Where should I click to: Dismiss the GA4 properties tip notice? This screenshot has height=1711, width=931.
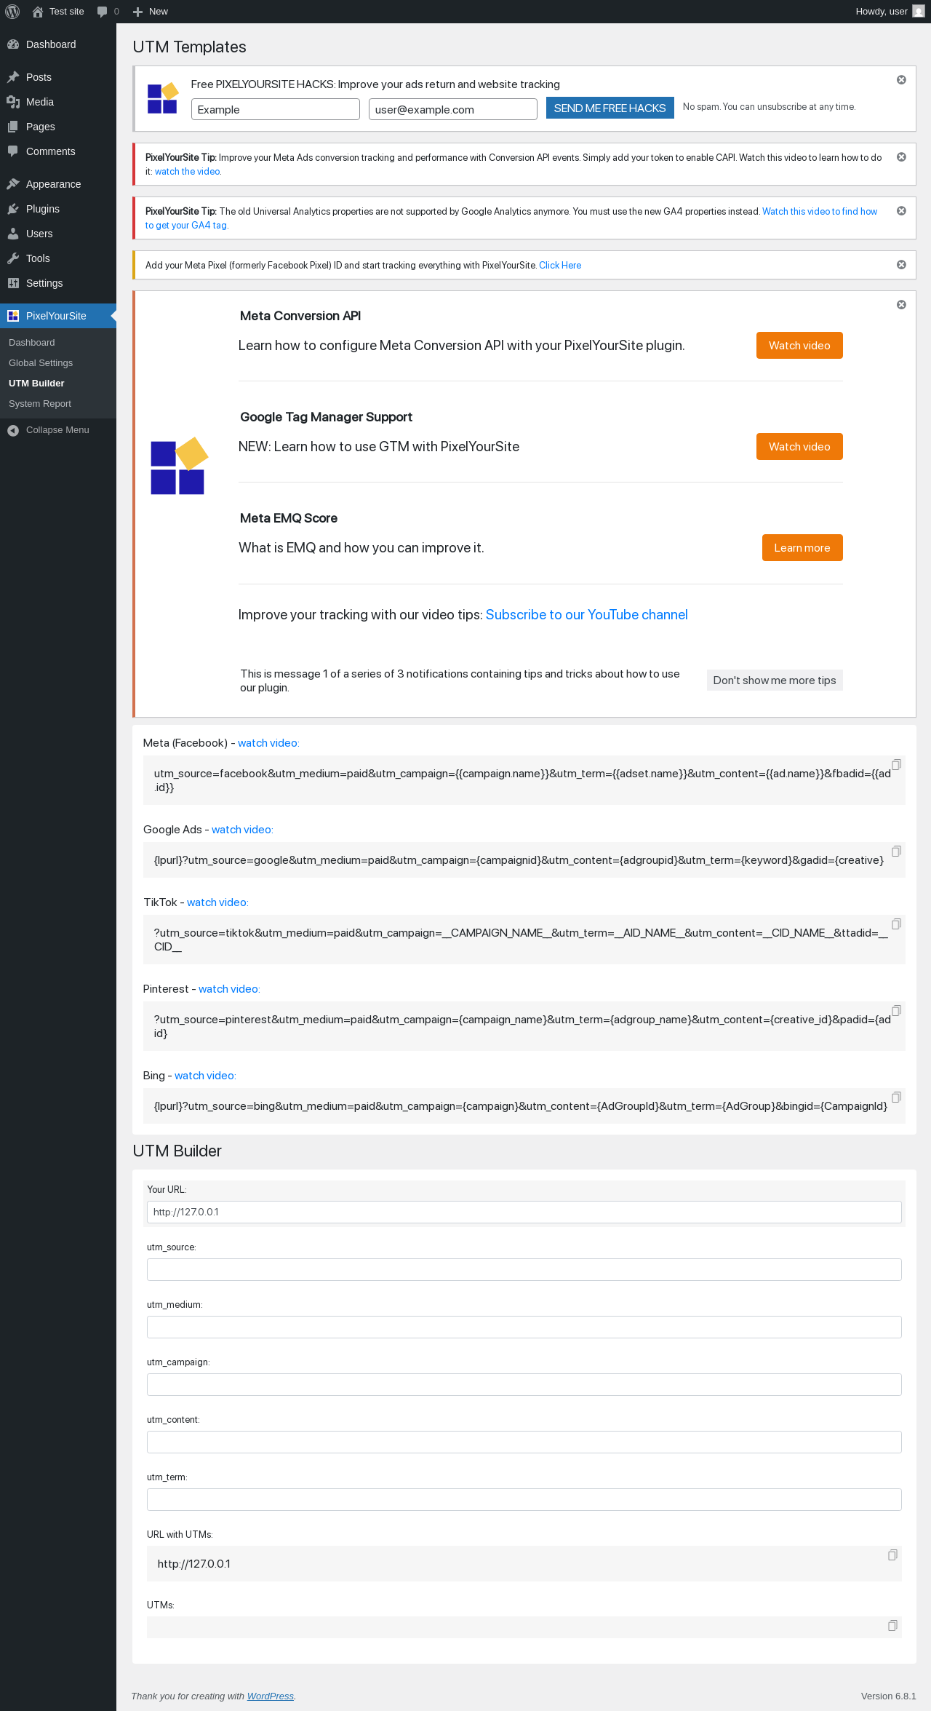[901, 211]
